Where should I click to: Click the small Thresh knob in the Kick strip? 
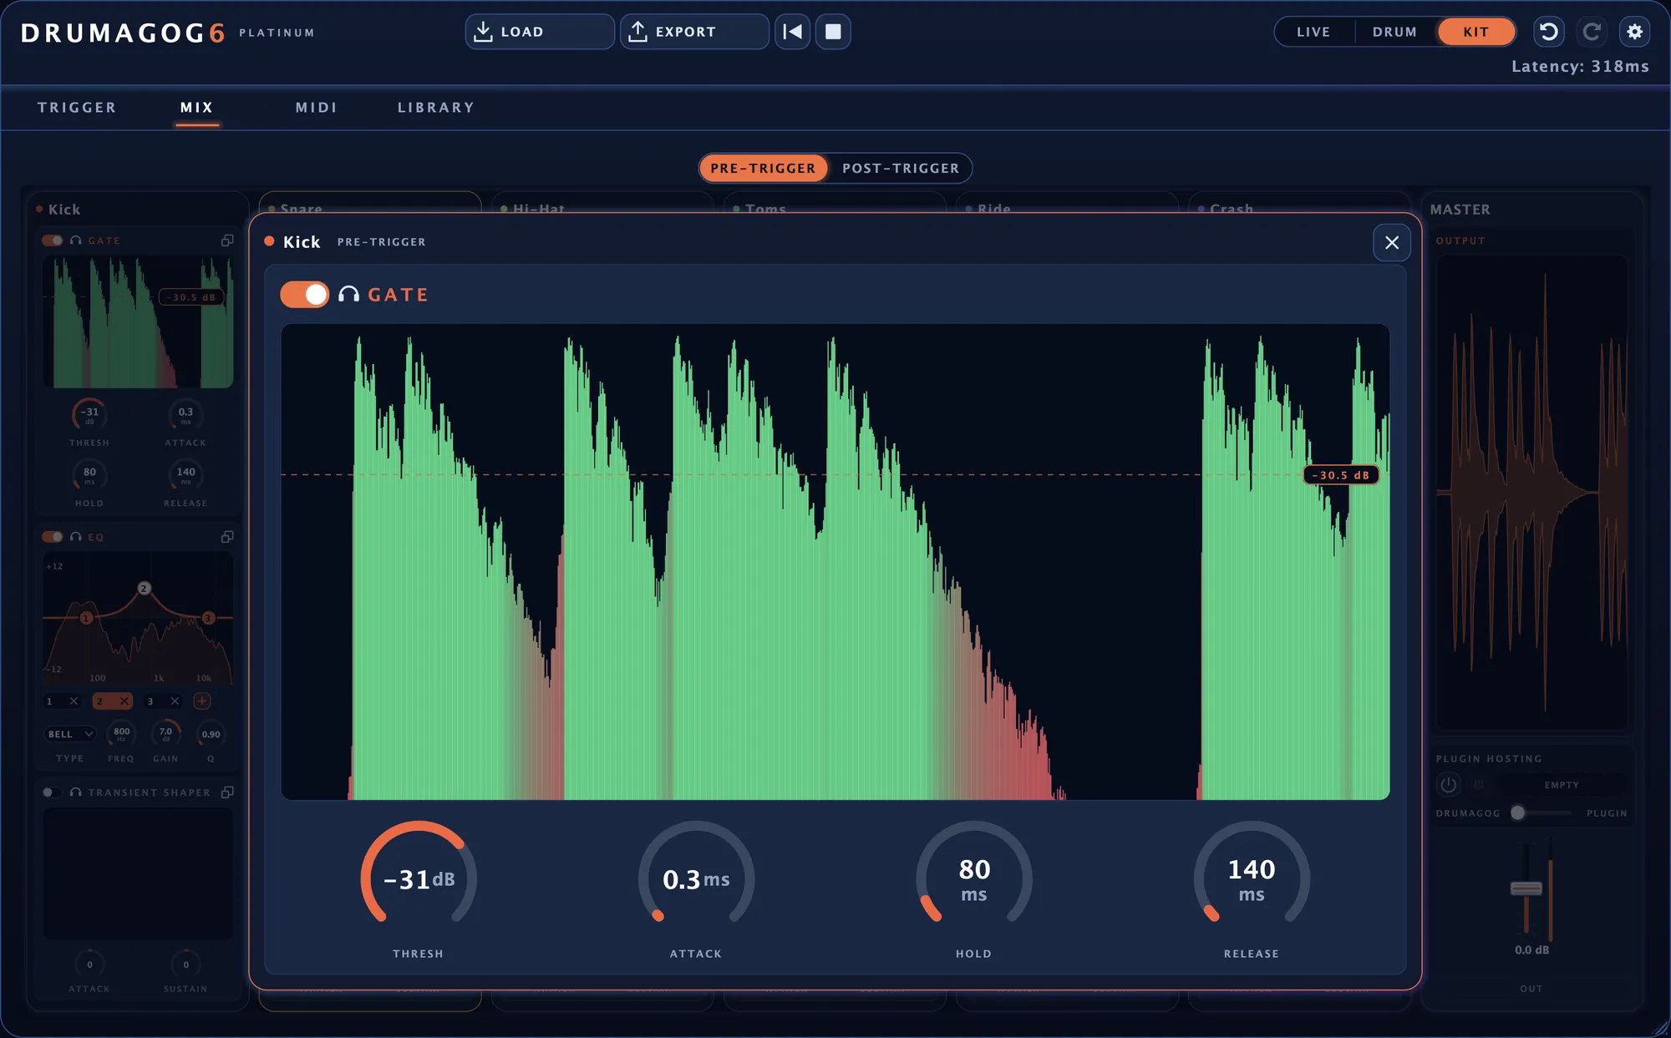click(x=90, y=414)
